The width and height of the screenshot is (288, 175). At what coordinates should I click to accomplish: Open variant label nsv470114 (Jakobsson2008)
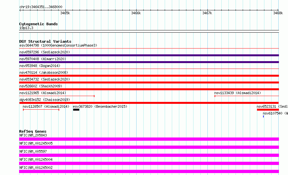coord(44,72)
